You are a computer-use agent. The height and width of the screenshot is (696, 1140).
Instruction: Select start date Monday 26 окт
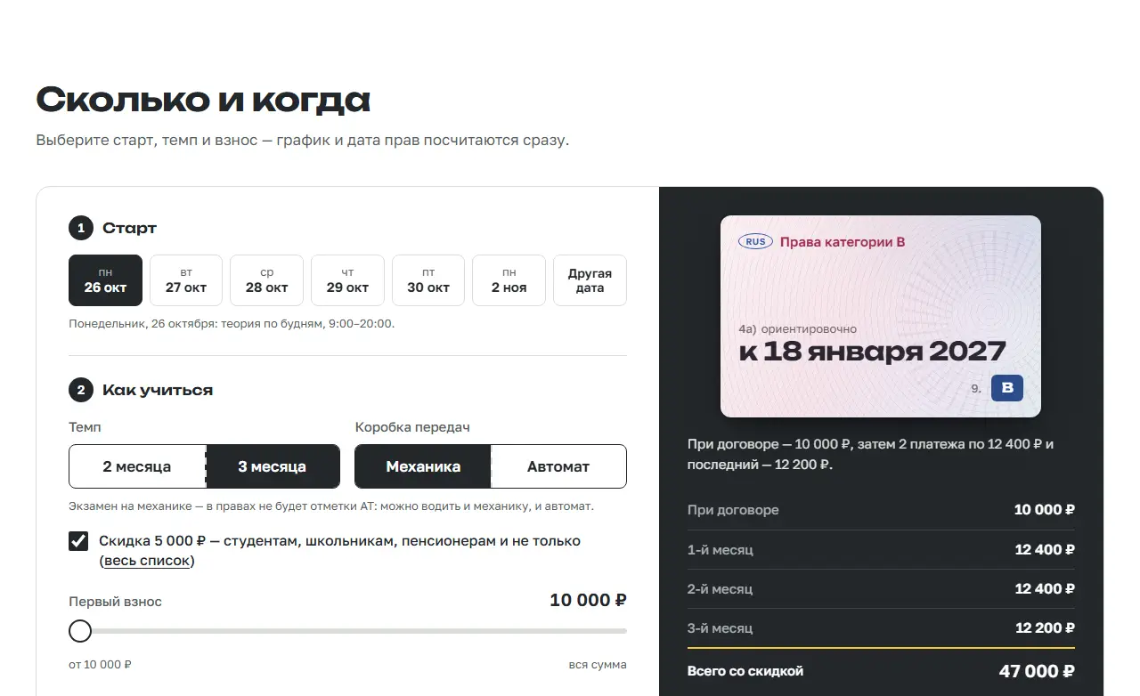(105, 280)
